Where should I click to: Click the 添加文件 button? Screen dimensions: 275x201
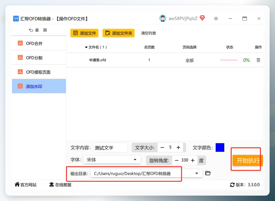[84, 33]
